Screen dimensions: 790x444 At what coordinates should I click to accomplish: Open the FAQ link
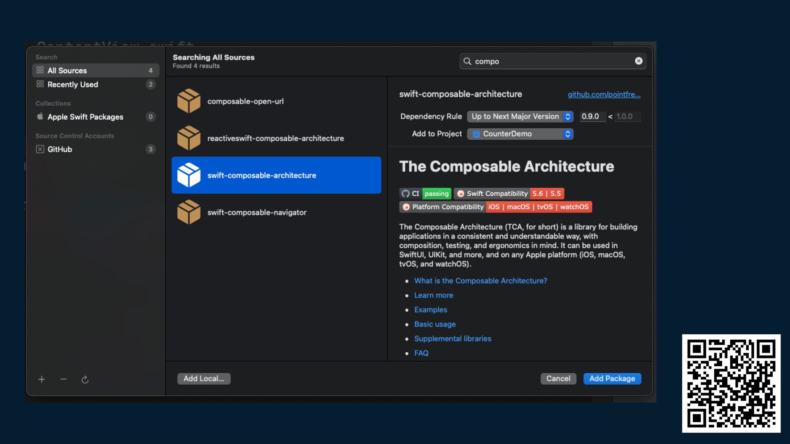tap(421, 353)
